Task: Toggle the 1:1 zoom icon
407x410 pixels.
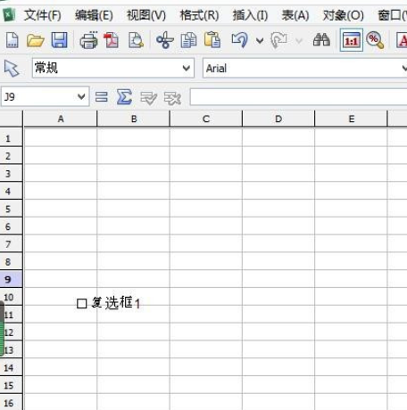Action: (352, 40)
